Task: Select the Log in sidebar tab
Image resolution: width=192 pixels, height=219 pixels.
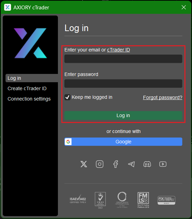Action: [x=32, y=78]
